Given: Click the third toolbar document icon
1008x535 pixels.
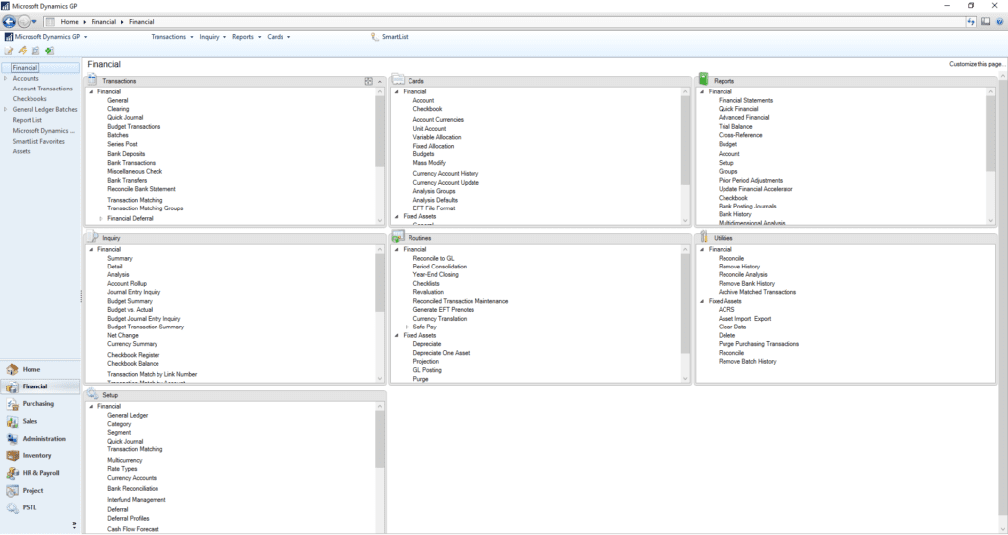Looking at the screenshot, I should [36, 51].
